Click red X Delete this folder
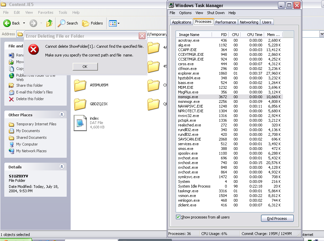This screenshot has height=241, width=324. click(11, 99)
